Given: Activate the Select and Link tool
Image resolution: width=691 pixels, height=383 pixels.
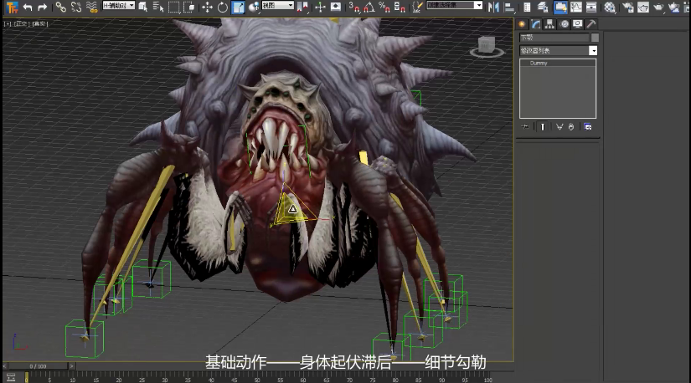Looking at the screenshot, I should (x=60, y=7).
